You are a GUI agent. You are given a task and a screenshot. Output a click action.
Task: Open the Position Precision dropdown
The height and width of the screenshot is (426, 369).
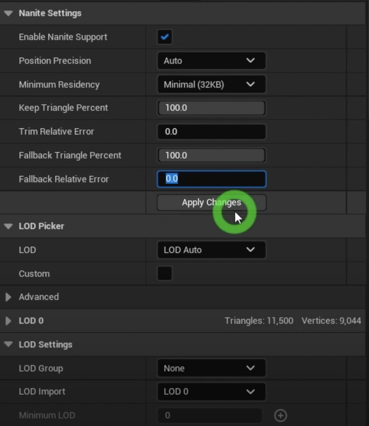click(x=211, y=61)
